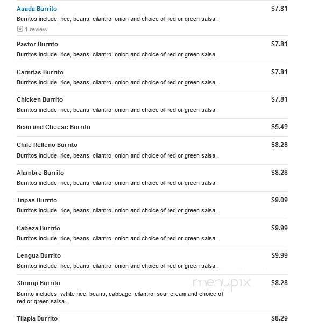Click the menupix watermark logo
Screen dimensions: 318x327
(222, 283)
